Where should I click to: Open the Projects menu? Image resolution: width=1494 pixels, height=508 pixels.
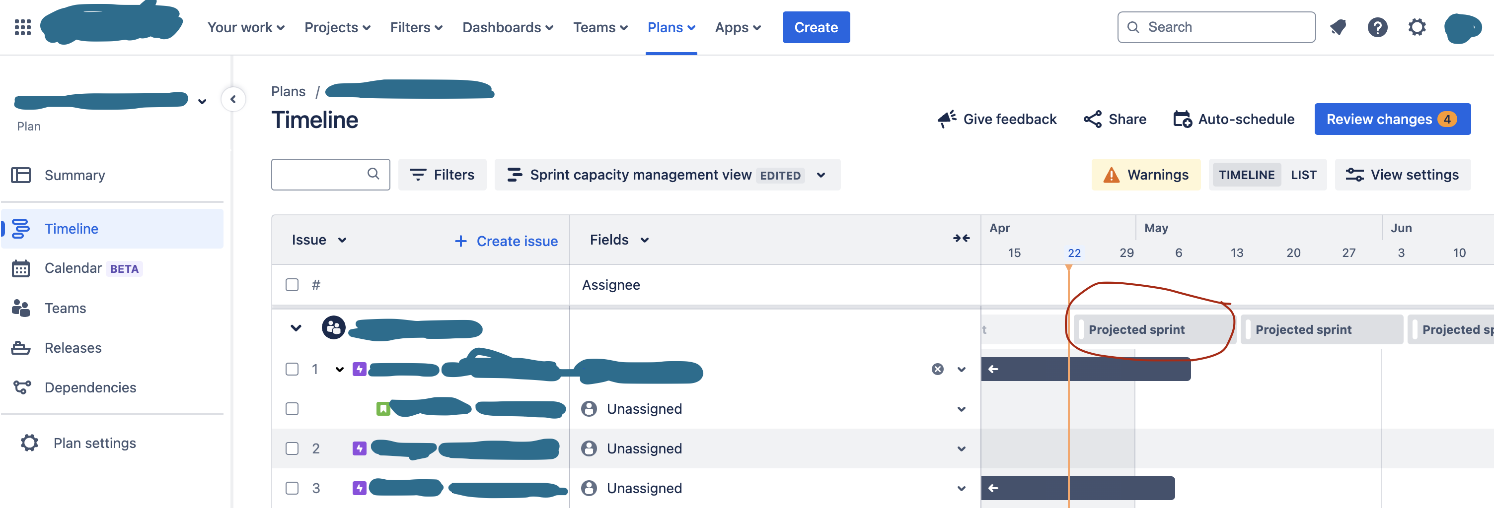(x=338, y=27)
